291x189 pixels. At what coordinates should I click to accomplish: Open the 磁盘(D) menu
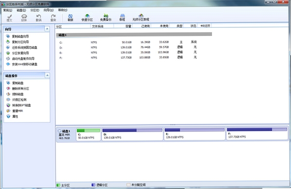tap(21, 10)
